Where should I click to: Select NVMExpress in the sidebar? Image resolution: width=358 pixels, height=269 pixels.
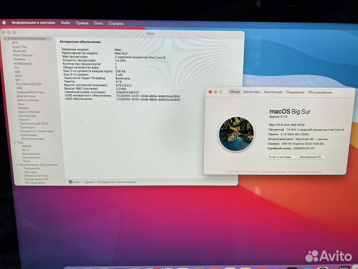[x=23, y=64]
